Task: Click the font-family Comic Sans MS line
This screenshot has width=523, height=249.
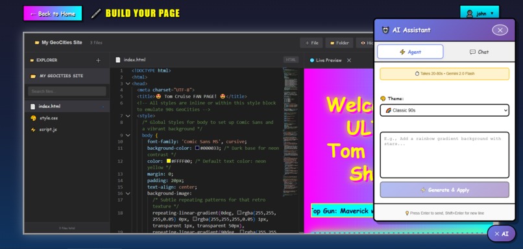Action: (197, 141)
